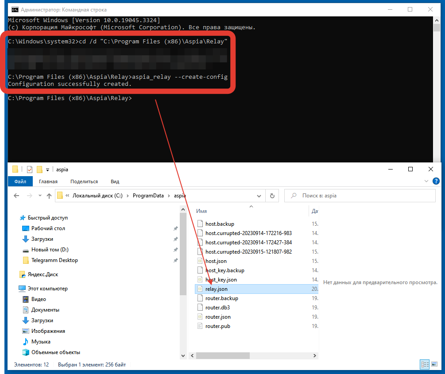Switch to large thumbnails view icon
The height and width of the screenshot is (374, 445).
coord(434,365)
